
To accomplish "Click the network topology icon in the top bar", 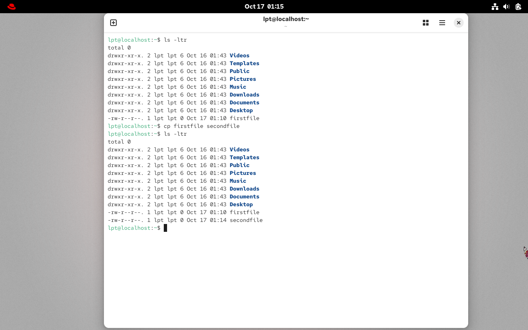I will tap(495, 7).
